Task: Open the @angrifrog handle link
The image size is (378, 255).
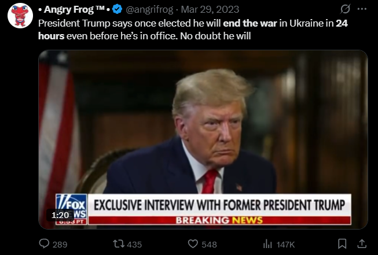Action: click(x=149, y=9)
